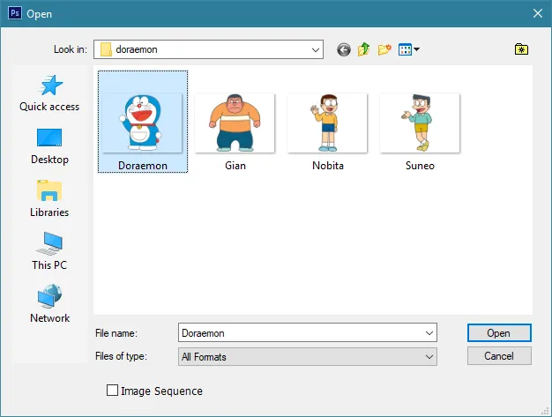Open the Favorites folder icon
The width and height of the screenshot is (552, 417).
pyautogui.click(x=521, y=49)
